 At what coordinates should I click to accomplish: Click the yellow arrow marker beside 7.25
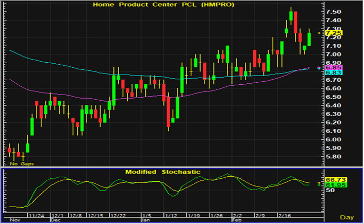pyautogui.click(x=319, y=33)
